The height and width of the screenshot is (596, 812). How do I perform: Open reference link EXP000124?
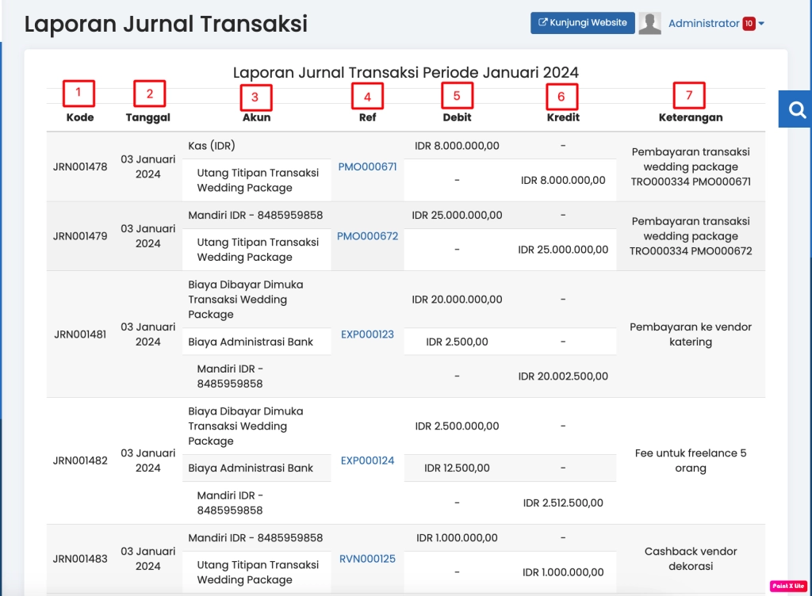tap(367, 460)
